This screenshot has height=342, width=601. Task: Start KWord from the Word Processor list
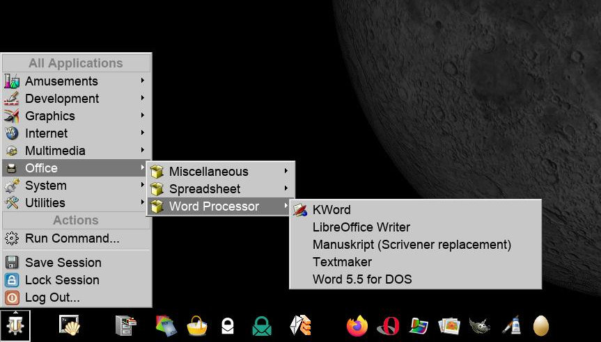416,210
